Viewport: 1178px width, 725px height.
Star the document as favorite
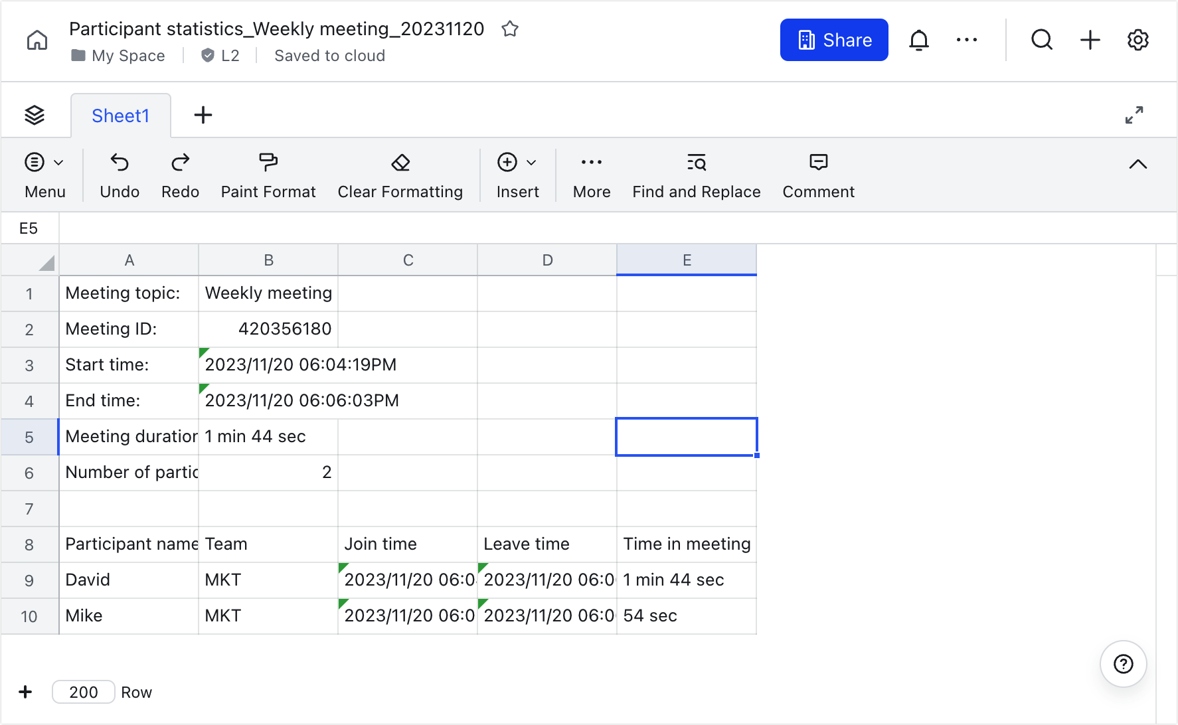point(510,29)
